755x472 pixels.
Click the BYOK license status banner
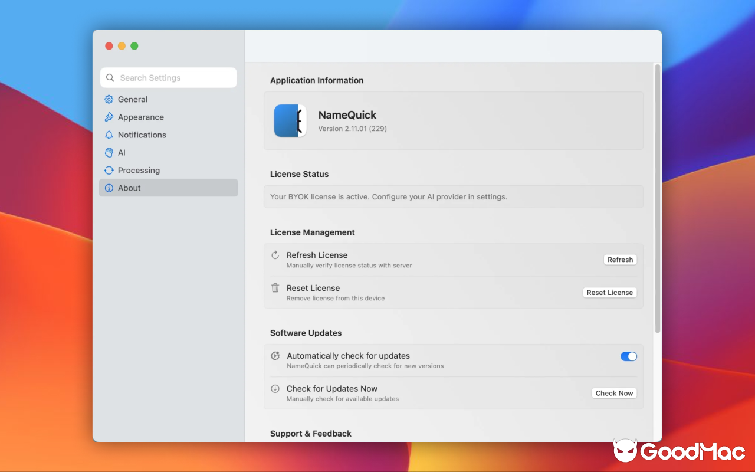(x=453, y=196)
